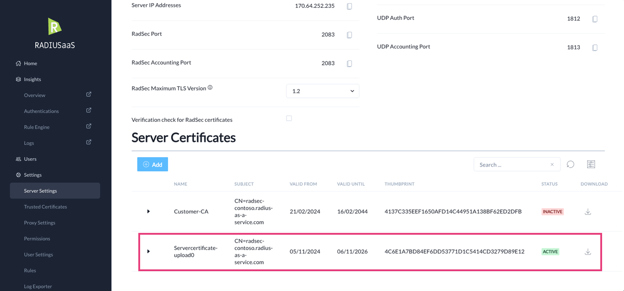
Task: Clear the search field with the X
Action: coord(552,165)
